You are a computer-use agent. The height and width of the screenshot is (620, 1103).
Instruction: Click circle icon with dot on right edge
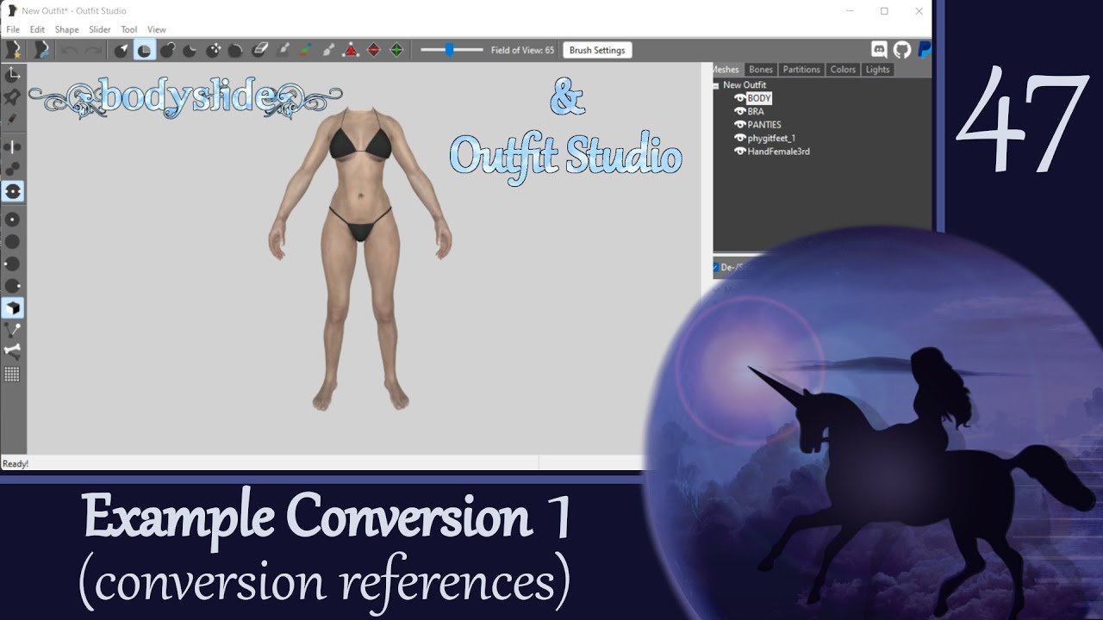[x=12, y=286]
